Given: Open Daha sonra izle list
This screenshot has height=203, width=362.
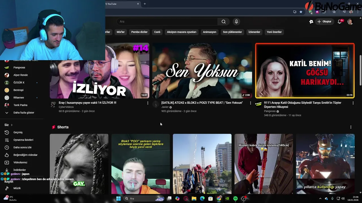Looking at the screenshot, I should point(21,147).
